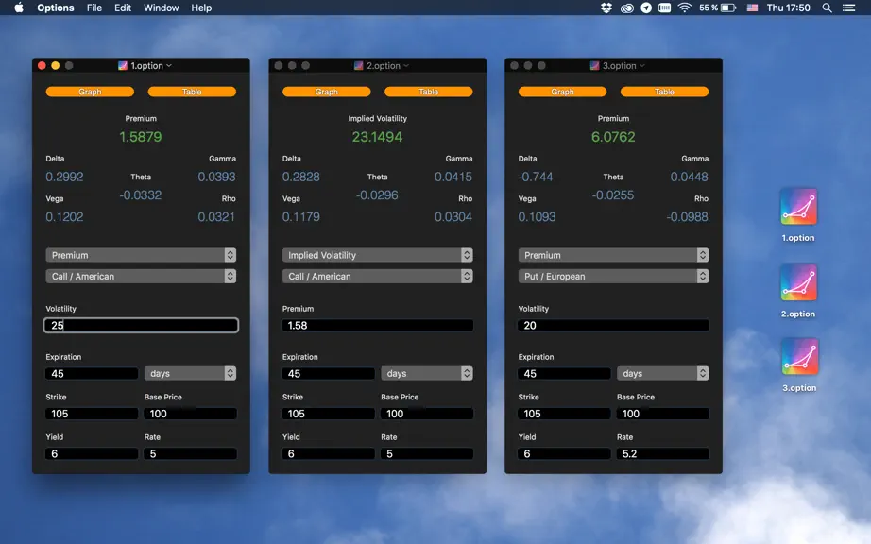The image size is (871, 544).
Task: Open the Notification Center list icon
Action: click(x=848, y=8)
